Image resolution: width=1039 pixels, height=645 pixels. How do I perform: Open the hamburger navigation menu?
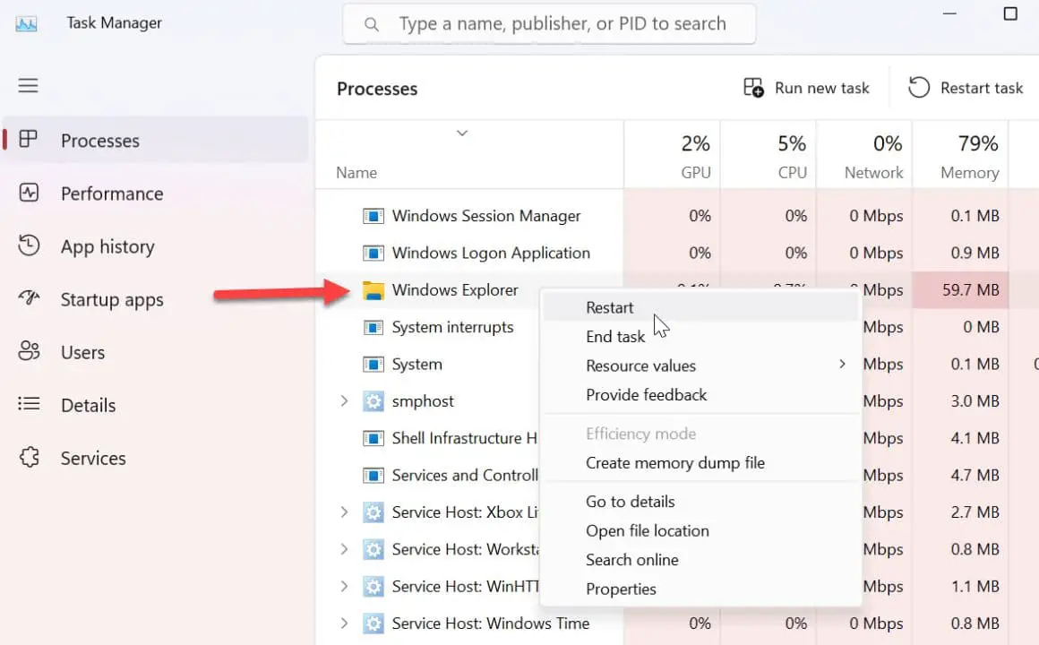(x=28, y=85)
